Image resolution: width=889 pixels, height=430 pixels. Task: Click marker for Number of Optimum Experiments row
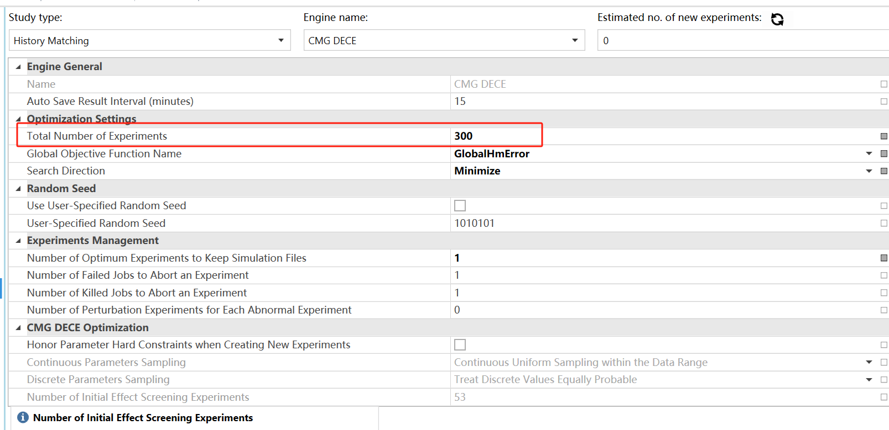pyautogui.click(x=883, y=258)
